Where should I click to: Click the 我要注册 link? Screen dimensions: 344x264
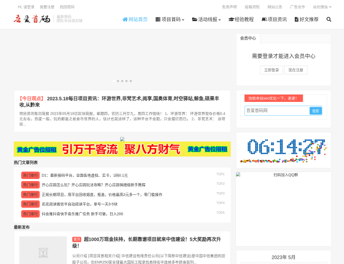click(x=47, y=7)
